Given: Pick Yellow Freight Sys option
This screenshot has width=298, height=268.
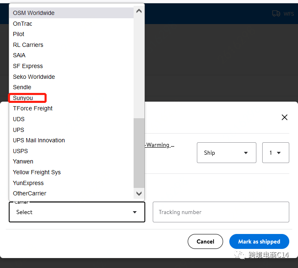Looking at the screenshot, I should click(71, 172).
